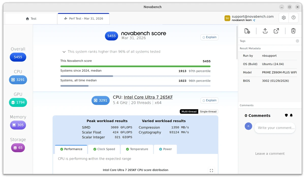Switch to Multi-thread results
Viewport: 305px width, 178px height.
189,112
